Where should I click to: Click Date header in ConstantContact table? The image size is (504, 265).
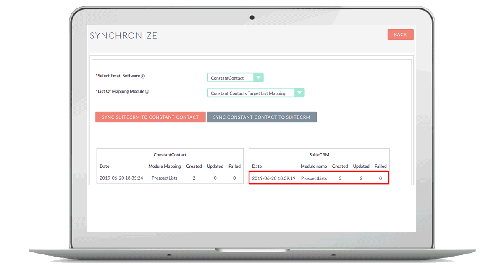click(x=105, y=166)
